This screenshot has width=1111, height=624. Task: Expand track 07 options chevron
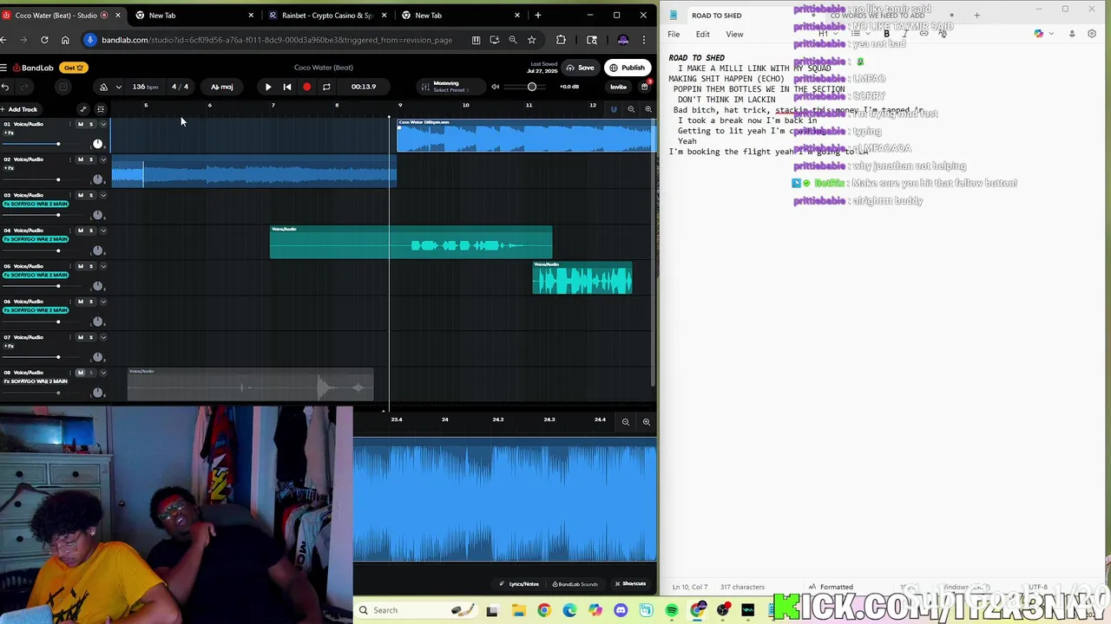click(102, 337)
